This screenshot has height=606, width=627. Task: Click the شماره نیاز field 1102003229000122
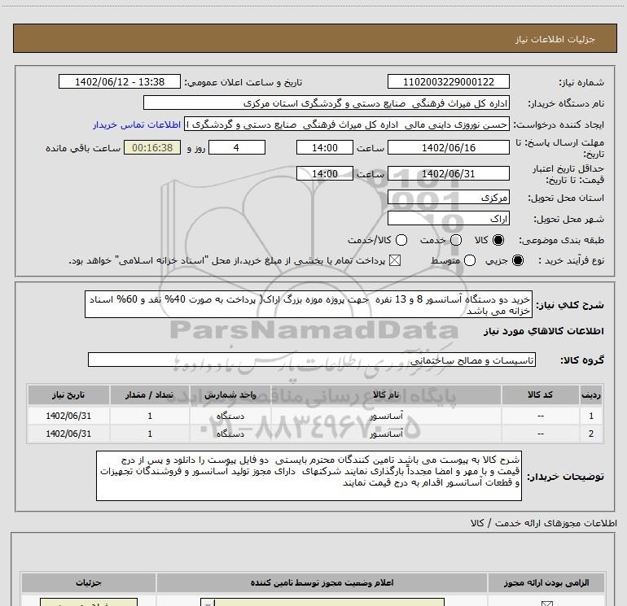pos(448,81)
